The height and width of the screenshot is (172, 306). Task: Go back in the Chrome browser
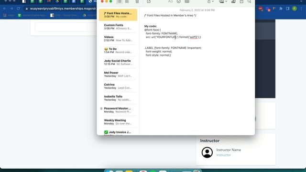(x=5, y=9)
